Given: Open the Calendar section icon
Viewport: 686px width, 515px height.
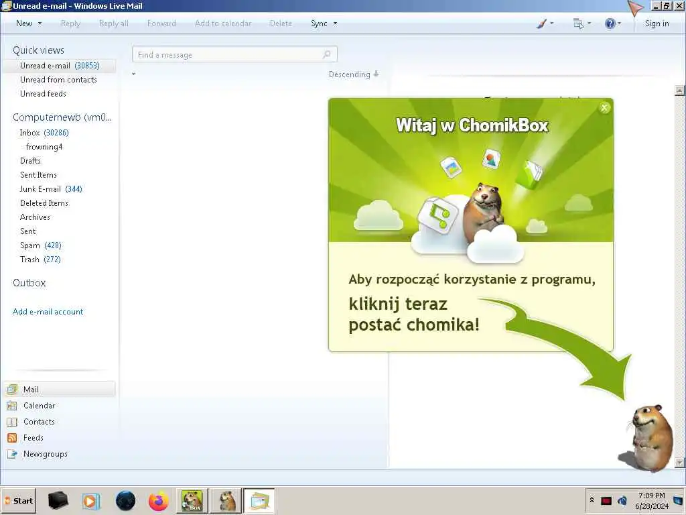Looking at the screenshot, I should [12, 406].
